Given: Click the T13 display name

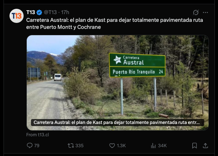Looking at the screenshot, I should (31, 12).
